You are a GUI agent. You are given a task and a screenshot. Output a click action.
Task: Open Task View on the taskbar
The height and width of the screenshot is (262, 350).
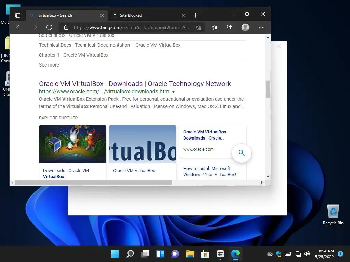pos(145,254)
